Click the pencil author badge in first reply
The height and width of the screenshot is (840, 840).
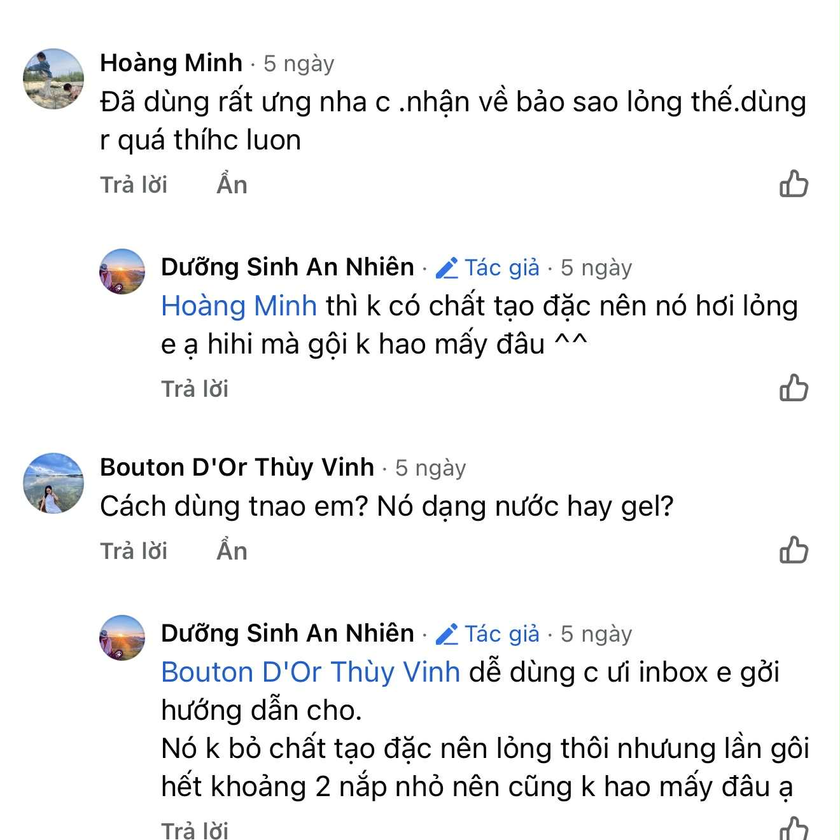tap(447, 268)
